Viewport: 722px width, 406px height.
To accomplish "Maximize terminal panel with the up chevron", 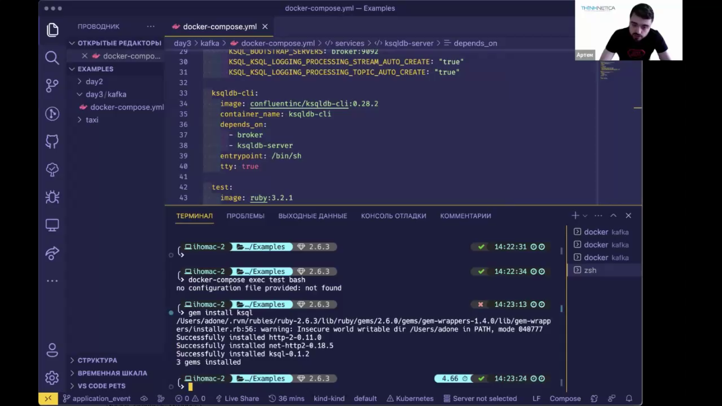I will tap(613, 215).
